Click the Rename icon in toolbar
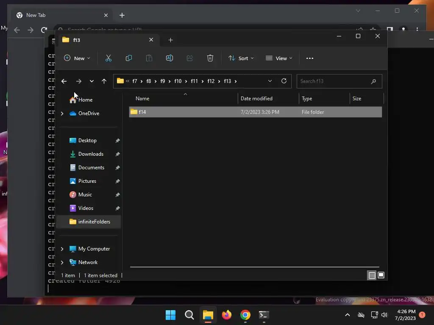Image resolution: width=434 pixels, height=325 pixels. pyautogui.click(x=170, y=58)
